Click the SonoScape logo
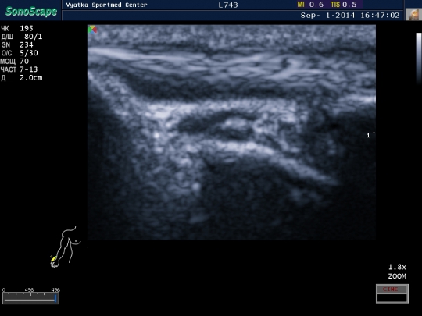 click(x=31, y=11)
